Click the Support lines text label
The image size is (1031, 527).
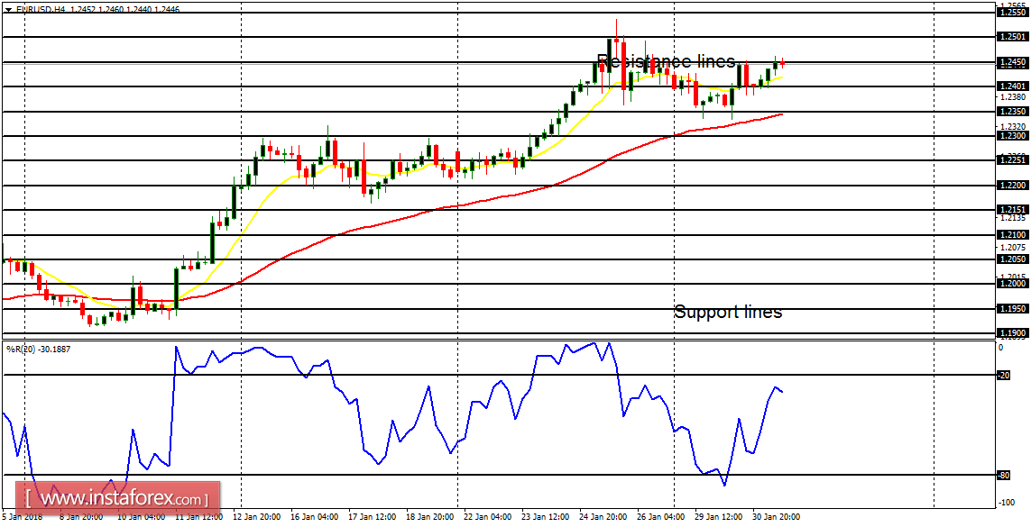point(727,313)
